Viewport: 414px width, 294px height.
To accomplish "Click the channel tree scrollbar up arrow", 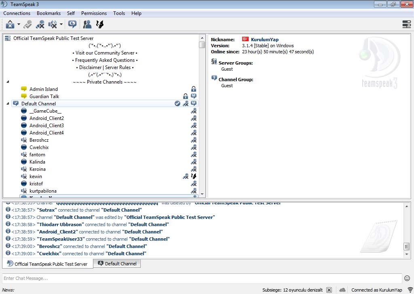I will coord(202,38).
